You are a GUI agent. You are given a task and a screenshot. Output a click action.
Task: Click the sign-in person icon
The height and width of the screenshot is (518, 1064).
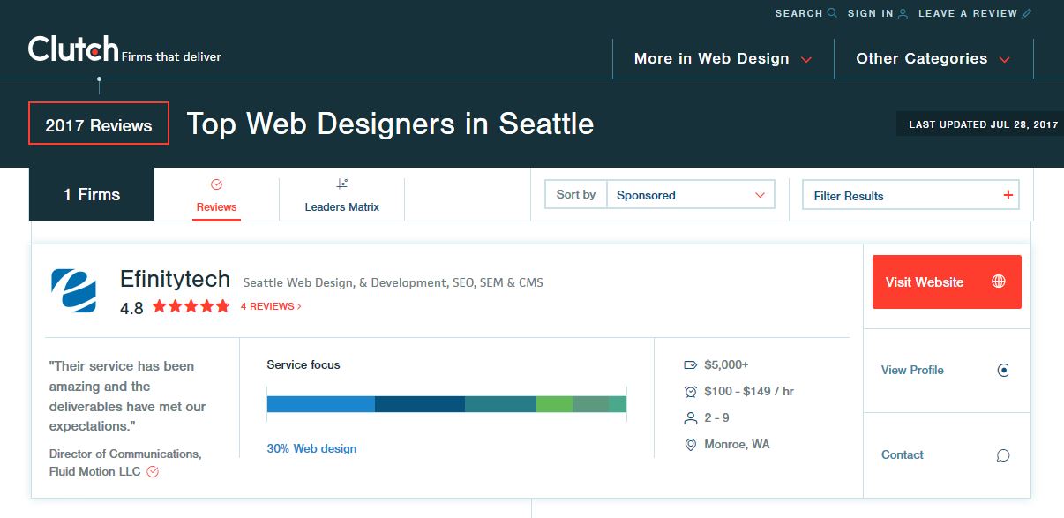coord(903,13)
